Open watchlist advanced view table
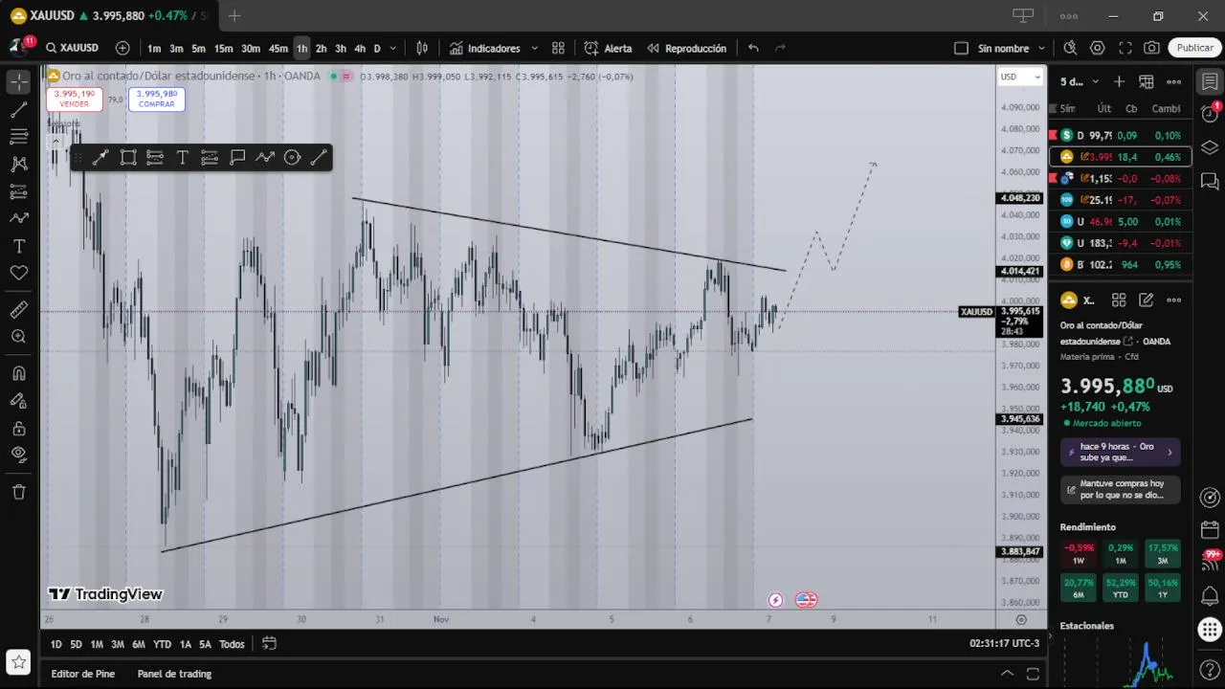The image size is (1225, 689). [1147, 81]
